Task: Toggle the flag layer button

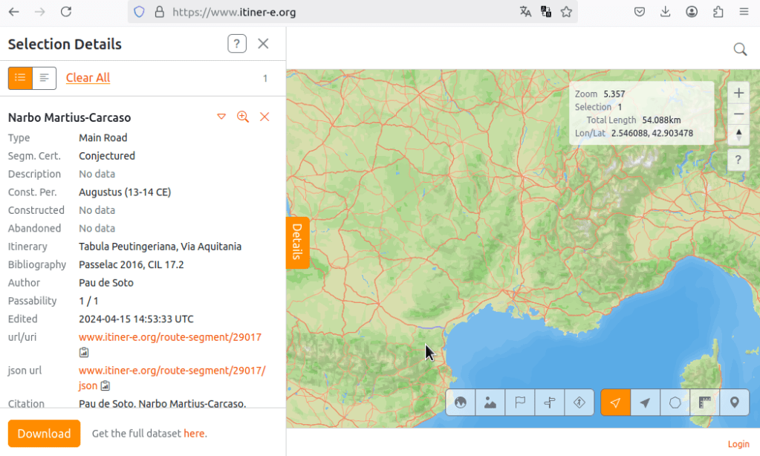Action: (x=520, y=403)
